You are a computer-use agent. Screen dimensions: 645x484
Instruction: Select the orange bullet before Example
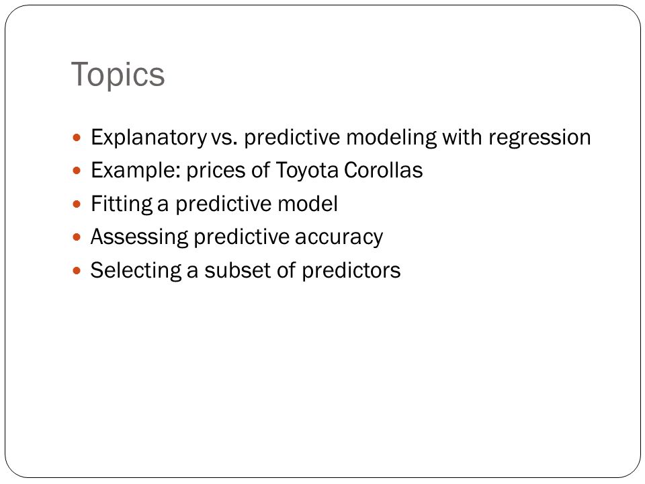click(77, 170)
